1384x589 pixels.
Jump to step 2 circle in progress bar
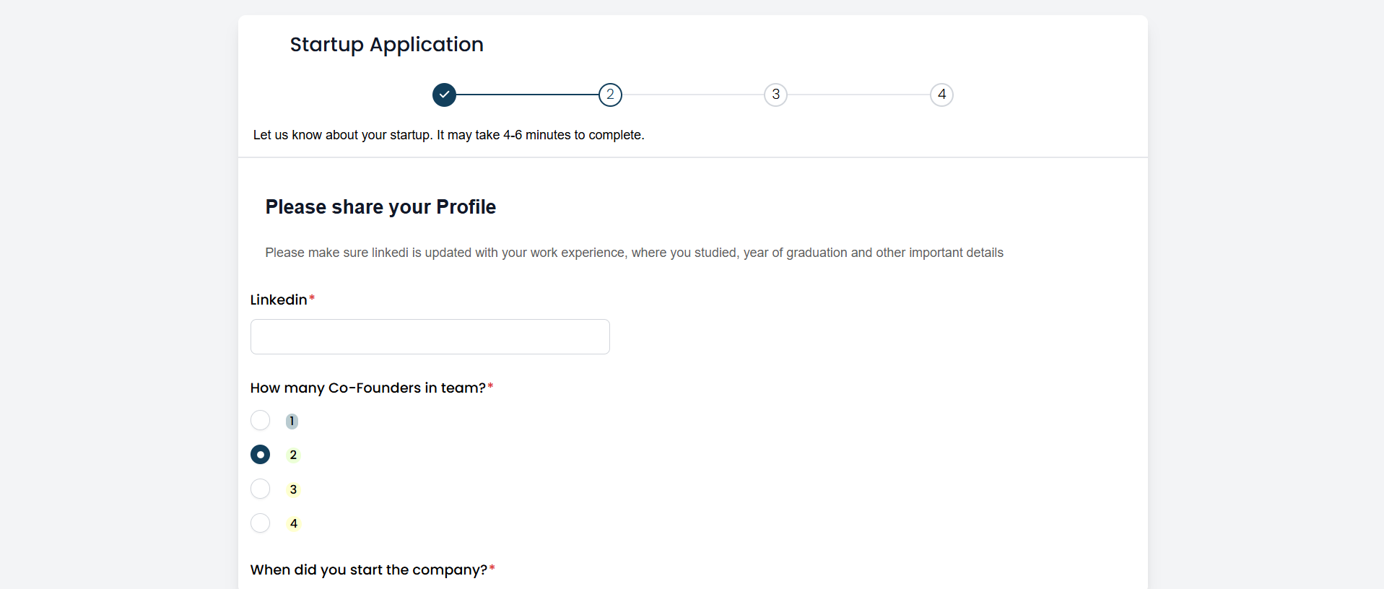610,95
